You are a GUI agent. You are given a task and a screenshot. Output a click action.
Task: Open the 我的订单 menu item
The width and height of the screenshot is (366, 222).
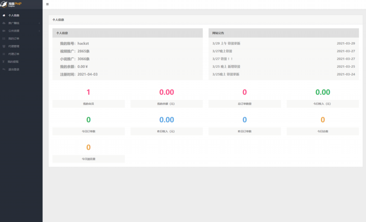tap(14, 39)
